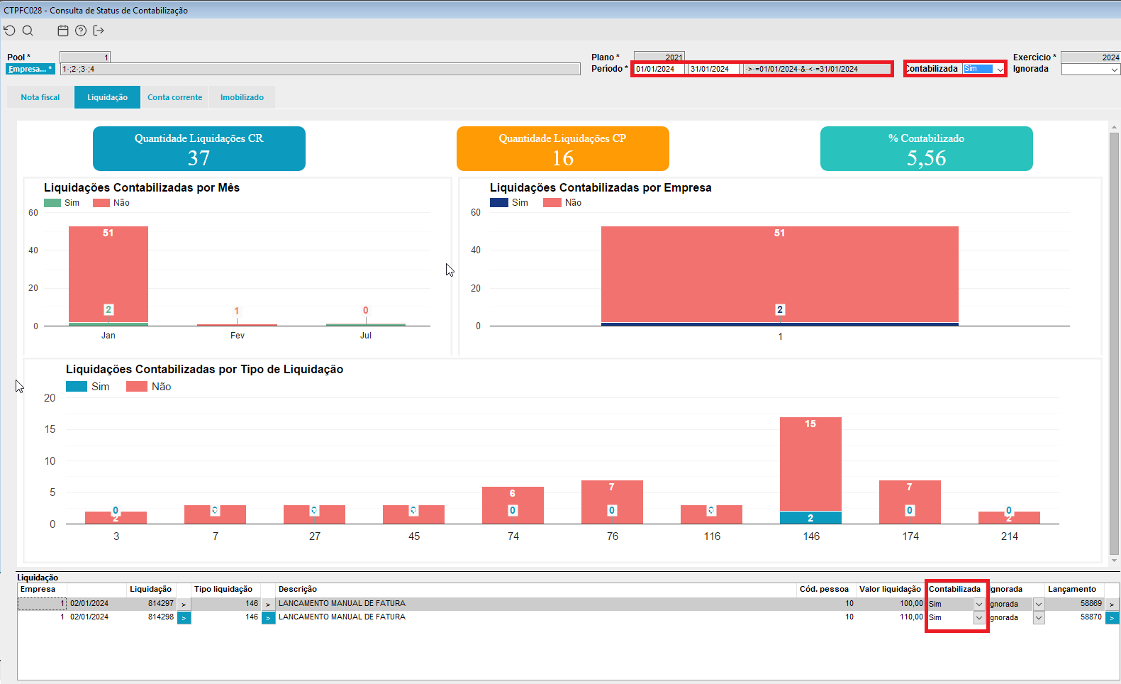Click tipo liquidação arrow in row 814298

click(x=268, y=618)
